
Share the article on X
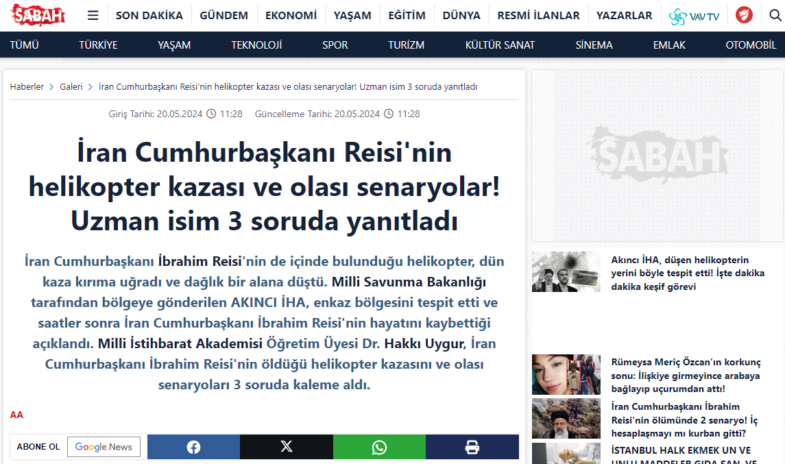pos(286,446)
